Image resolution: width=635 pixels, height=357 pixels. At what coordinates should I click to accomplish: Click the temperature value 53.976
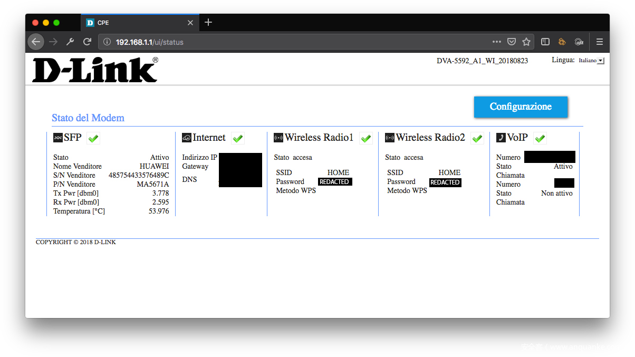[x=159, y=211]
